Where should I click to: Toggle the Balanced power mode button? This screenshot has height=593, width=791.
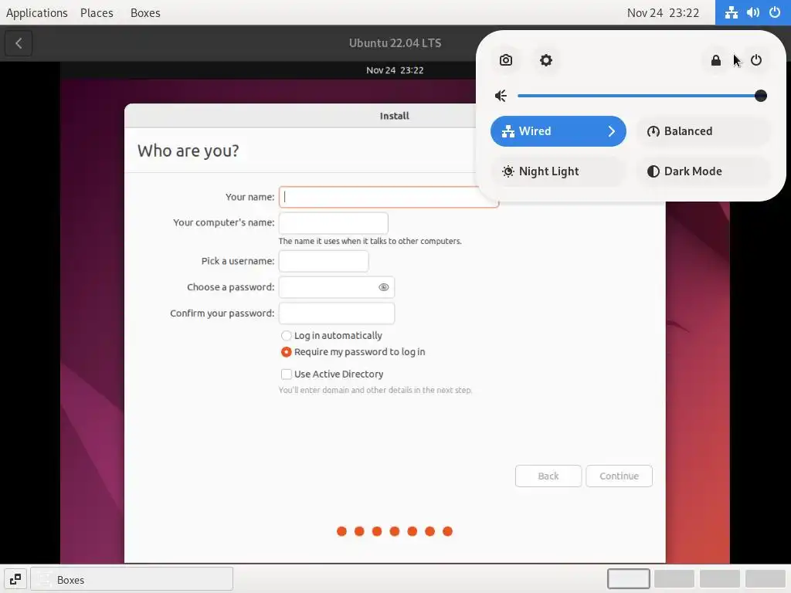pos(703,131)
